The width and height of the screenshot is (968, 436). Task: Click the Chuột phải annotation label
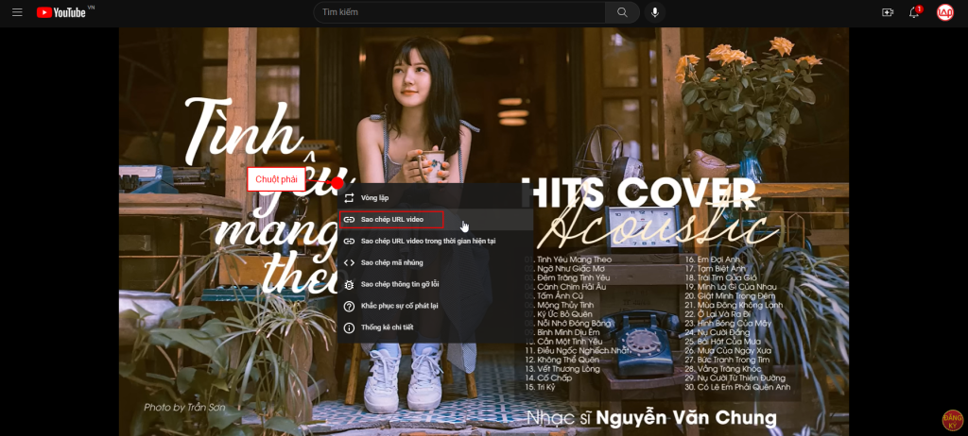click(x=276, y=179)
